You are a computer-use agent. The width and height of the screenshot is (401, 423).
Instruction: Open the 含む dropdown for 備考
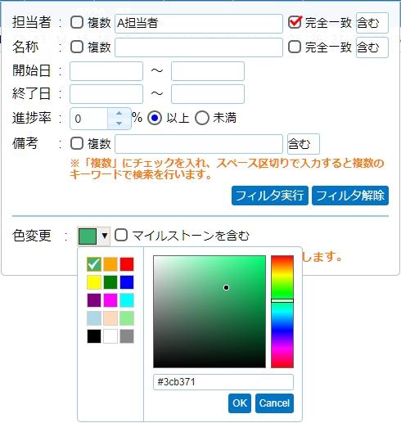click(304, 144)
